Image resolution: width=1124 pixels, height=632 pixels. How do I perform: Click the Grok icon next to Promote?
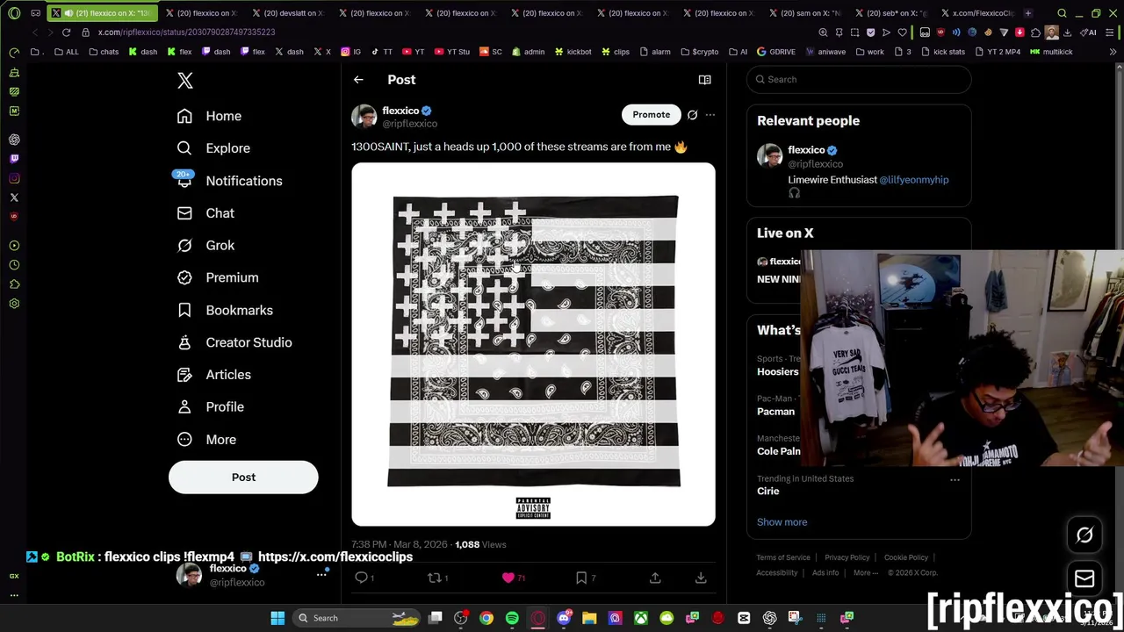[692, 115]
